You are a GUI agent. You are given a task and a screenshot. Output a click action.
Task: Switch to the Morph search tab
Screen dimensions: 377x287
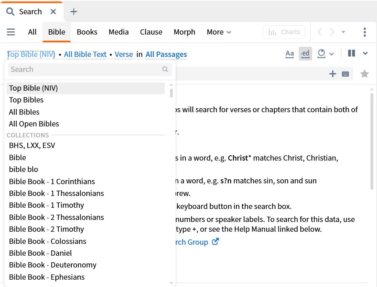click(x=184, y=32)
